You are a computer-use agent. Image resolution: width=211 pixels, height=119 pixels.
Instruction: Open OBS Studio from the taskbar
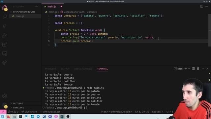68,116
